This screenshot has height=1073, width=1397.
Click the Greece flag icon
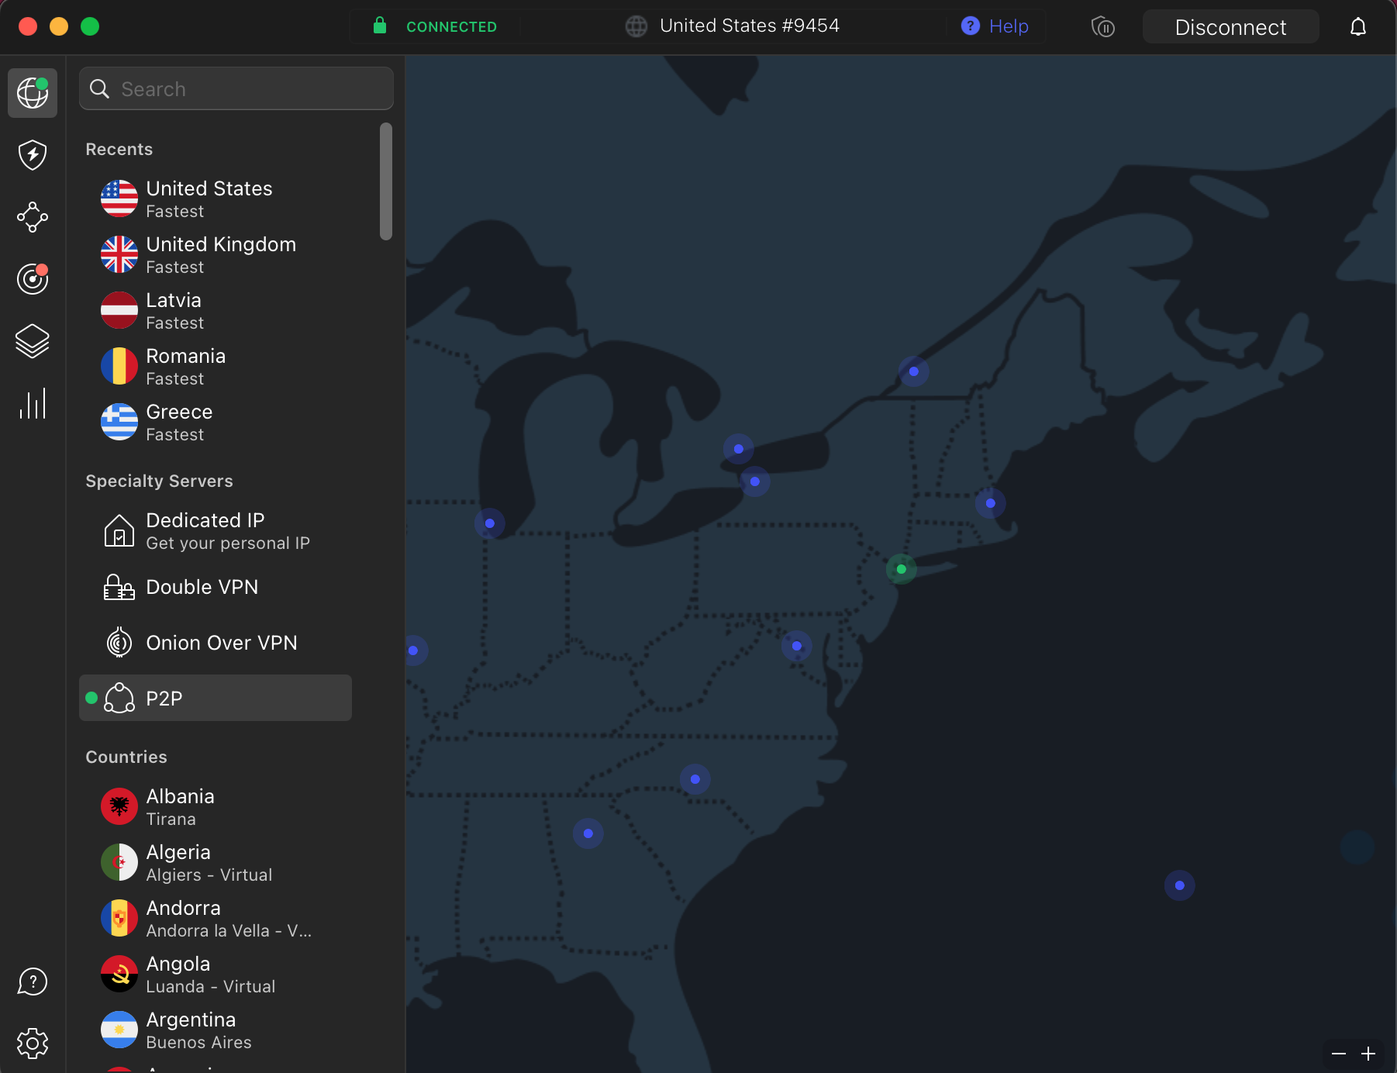click(119, 422)
